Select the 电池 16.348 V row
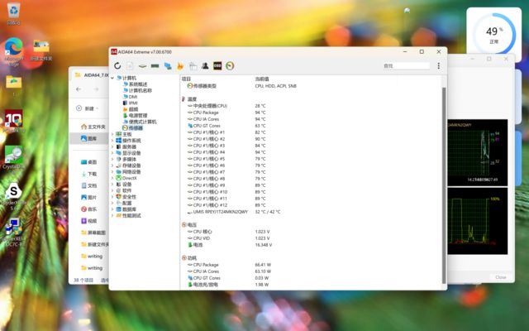529x331 pixels. pos(230,245)
